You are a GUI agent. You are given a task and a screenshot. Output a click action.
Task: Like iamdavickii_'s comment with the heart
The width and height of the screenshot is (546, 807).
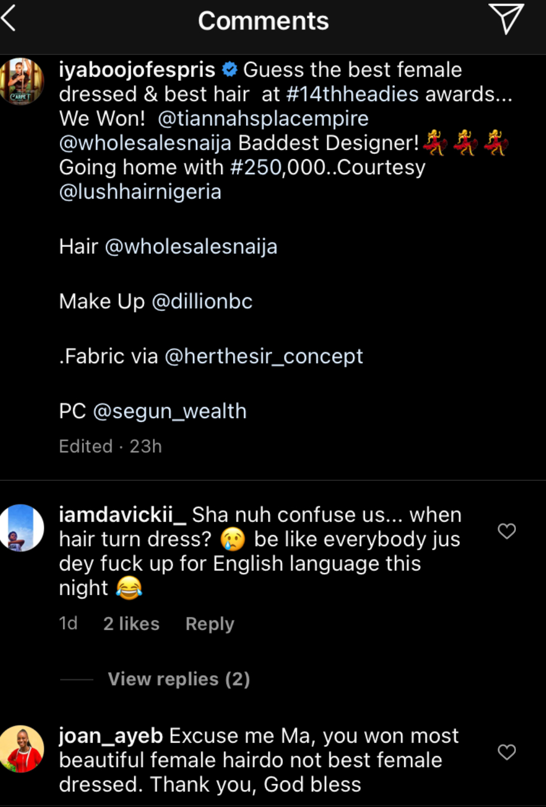point(507,531)
